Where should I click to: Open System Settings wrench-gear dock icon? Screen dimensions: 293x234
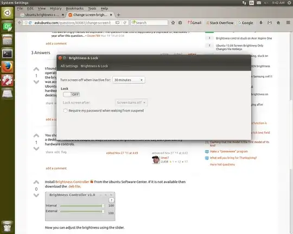coord(7,80)
